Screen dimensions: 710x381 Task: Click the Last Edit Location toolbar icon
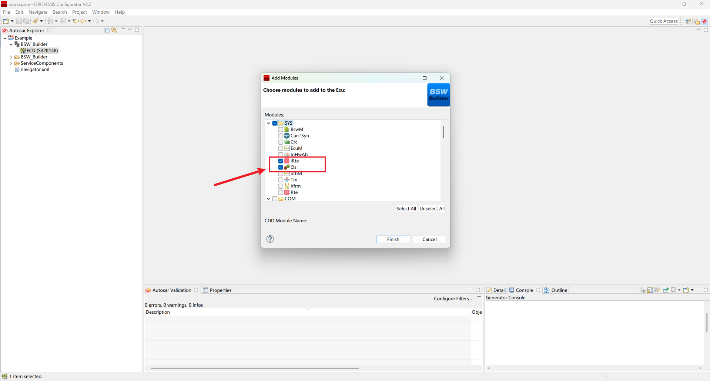tap(76, 21)
